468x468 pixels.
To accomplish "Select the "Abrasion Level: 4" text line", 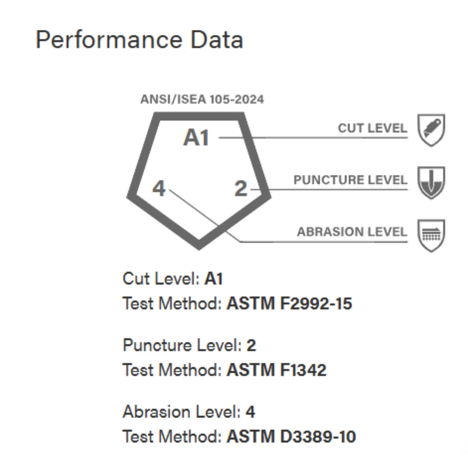I will [x=188, y=412].
